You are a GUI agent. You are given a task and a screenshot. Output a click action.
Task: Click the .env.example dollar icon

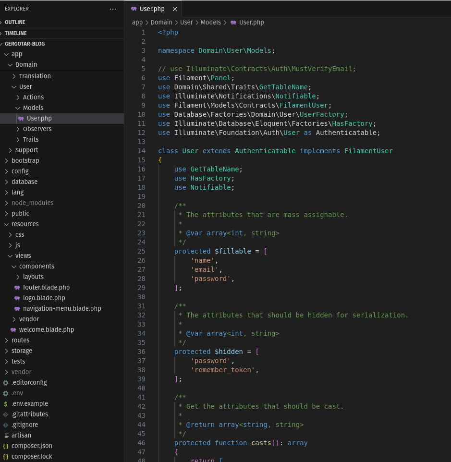(5, 403)
